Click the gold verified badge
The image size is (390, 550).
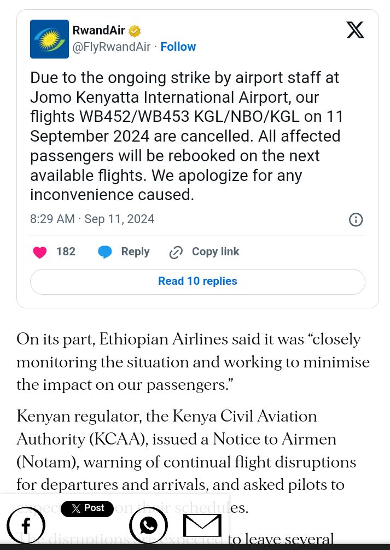point(135,31)
